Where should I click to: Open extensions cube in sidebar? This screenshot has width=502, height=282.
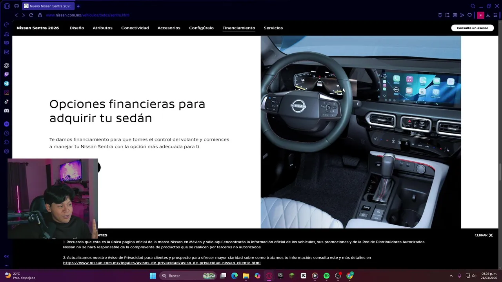point(7,142)
